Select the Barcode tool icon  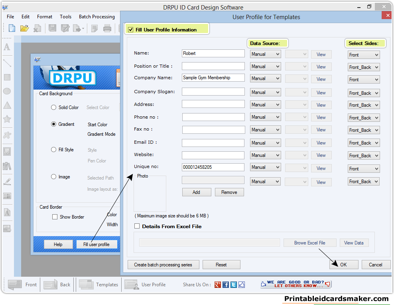7,196
